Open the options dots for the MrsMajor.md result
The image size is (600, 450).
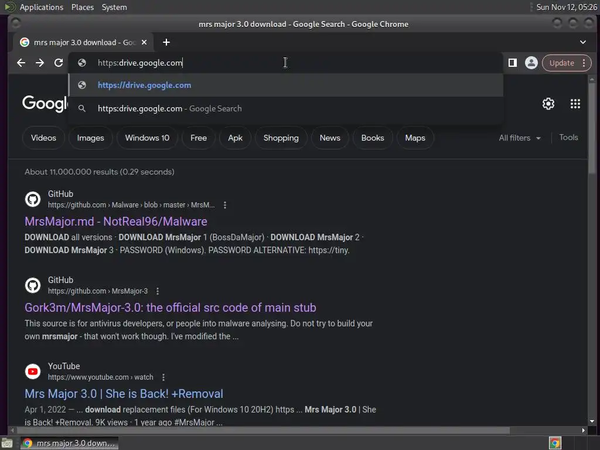click(x=225, y=205)
